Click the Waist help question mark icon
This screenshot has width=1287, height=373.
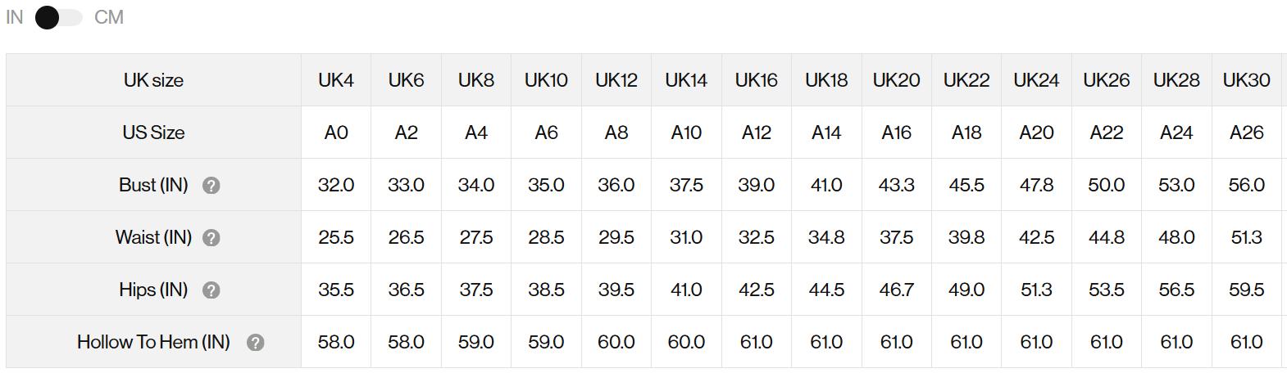211,238
